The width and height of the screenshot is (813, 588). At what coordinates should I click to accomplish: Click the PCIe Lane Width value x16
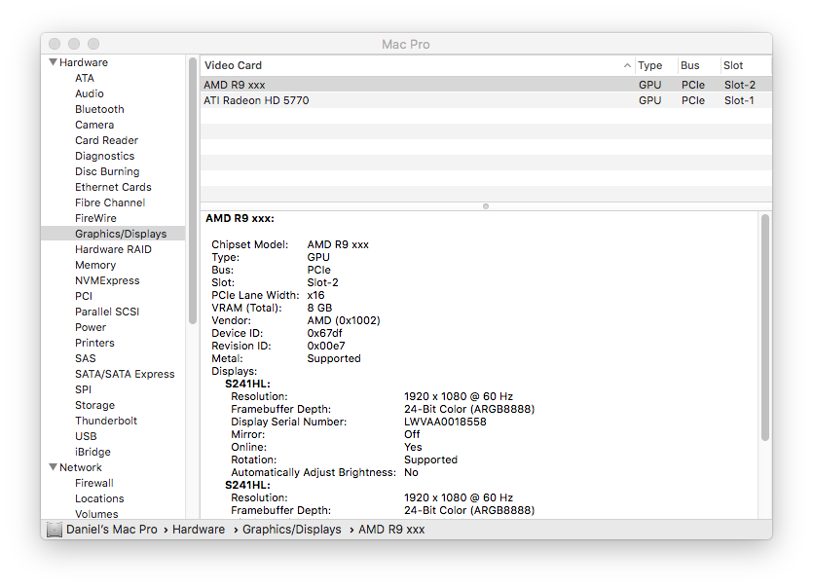315,295
